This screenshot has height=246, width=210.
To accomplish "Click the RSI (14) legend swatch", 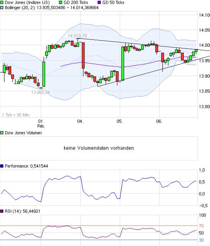I will [2, 211].
